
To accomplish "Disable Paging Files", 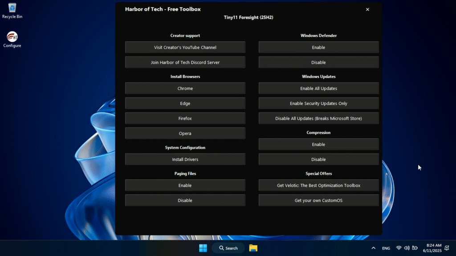I will pos(185,200).
